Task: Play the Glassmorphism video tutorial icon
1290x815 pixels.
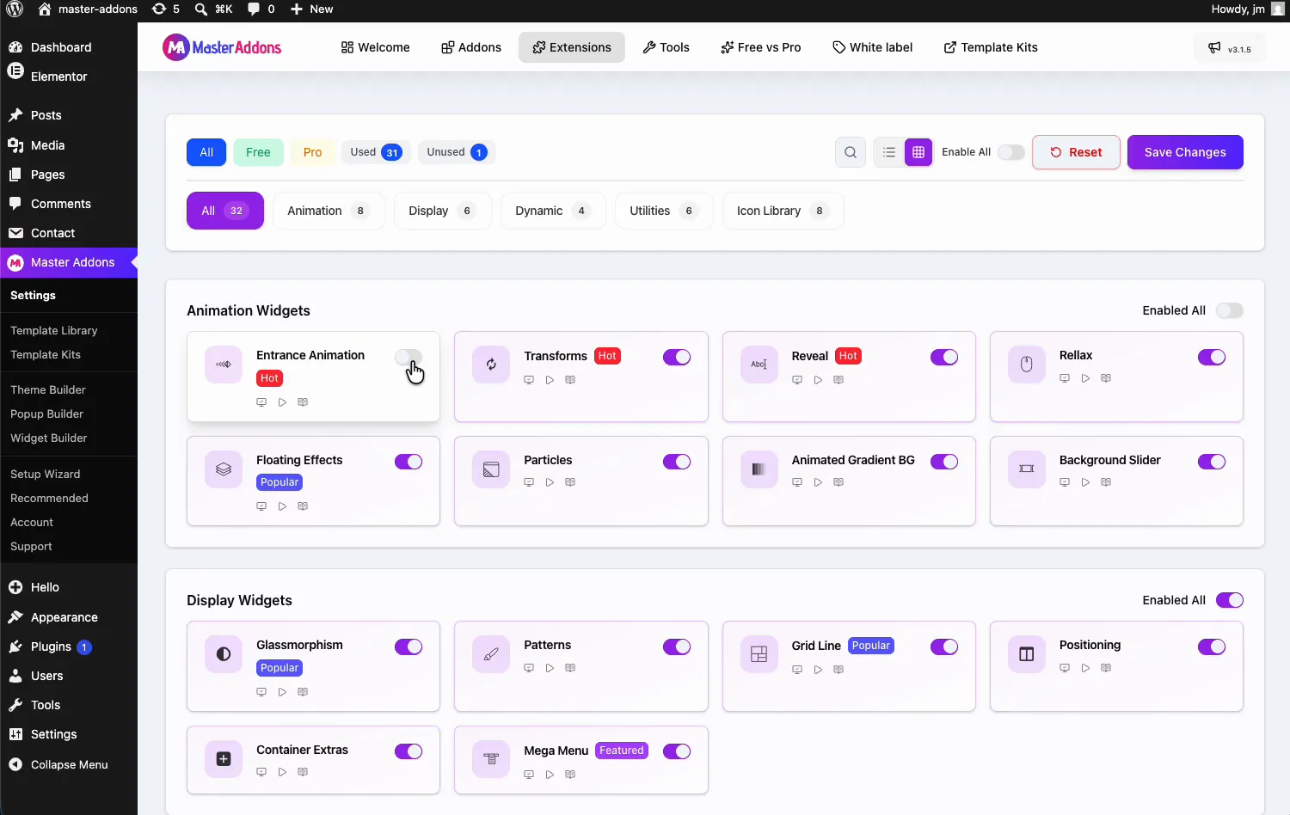Action: (282, 692)
